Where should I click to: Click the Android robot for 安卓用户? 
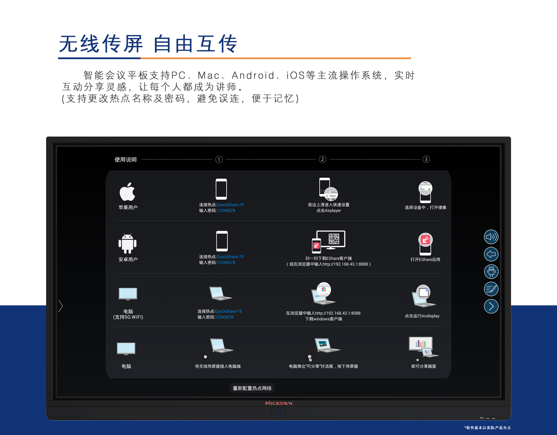coord(127,243)
